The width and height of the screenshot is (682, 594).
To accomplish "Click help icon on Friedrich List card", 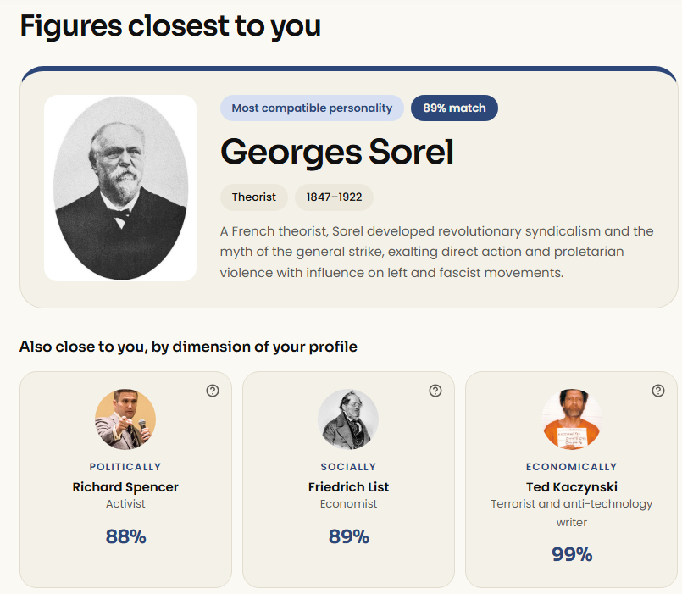I will click(x=435, y=391).
